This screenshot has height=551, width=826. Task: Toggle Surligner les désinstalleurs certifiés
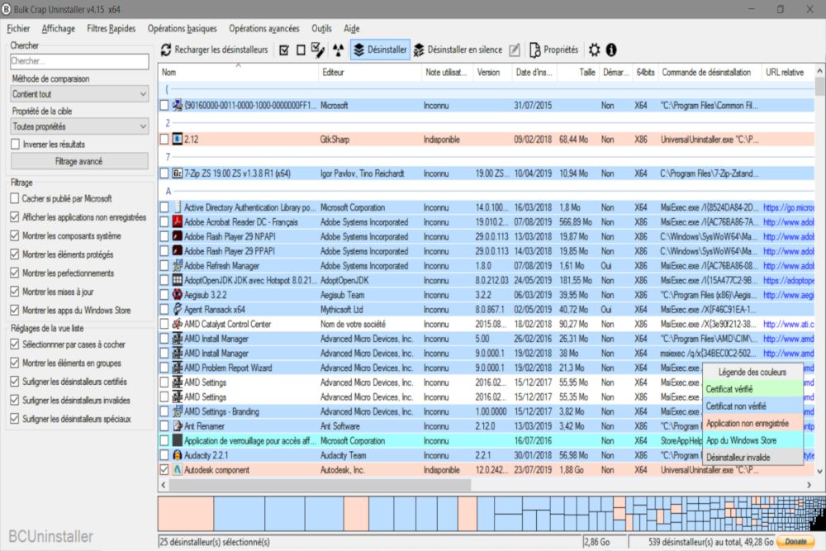[15, 382]
